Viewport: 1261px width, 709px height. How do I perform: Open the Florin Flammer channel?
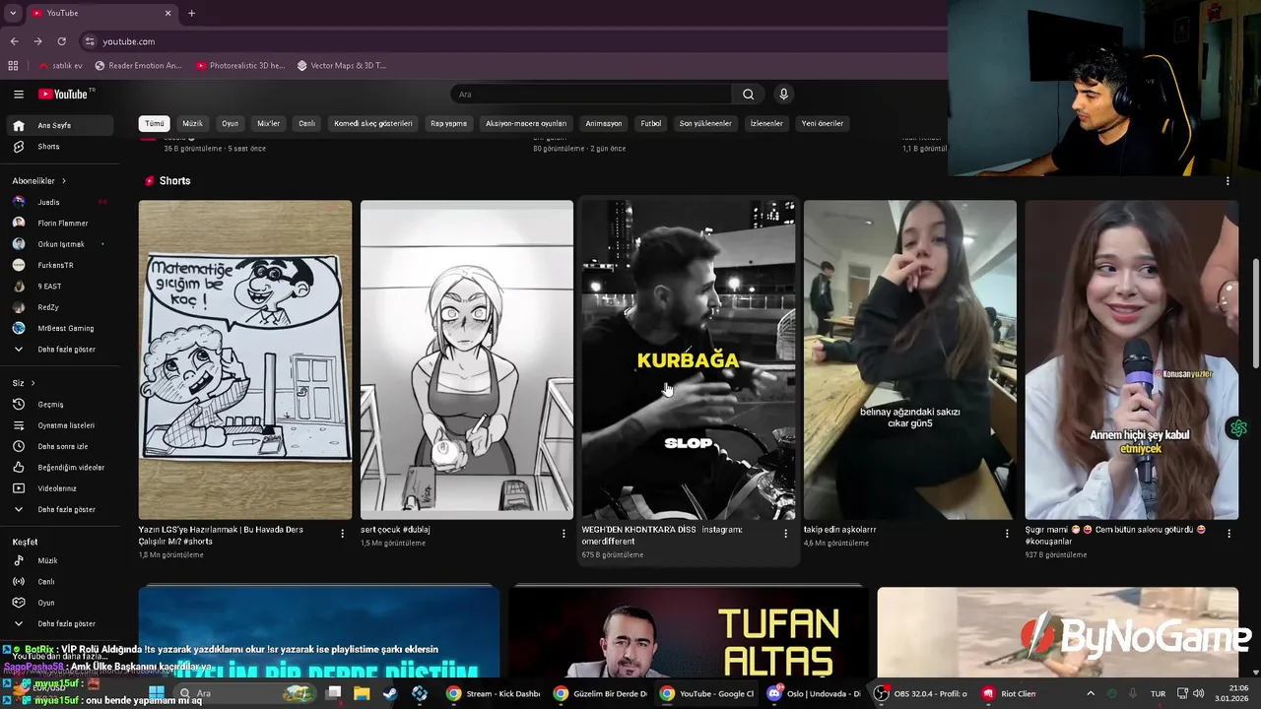[59, 224]
